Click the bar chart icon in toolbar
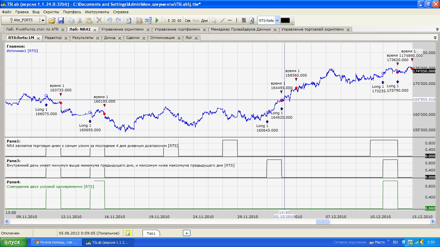 click(x=139, y=20)
